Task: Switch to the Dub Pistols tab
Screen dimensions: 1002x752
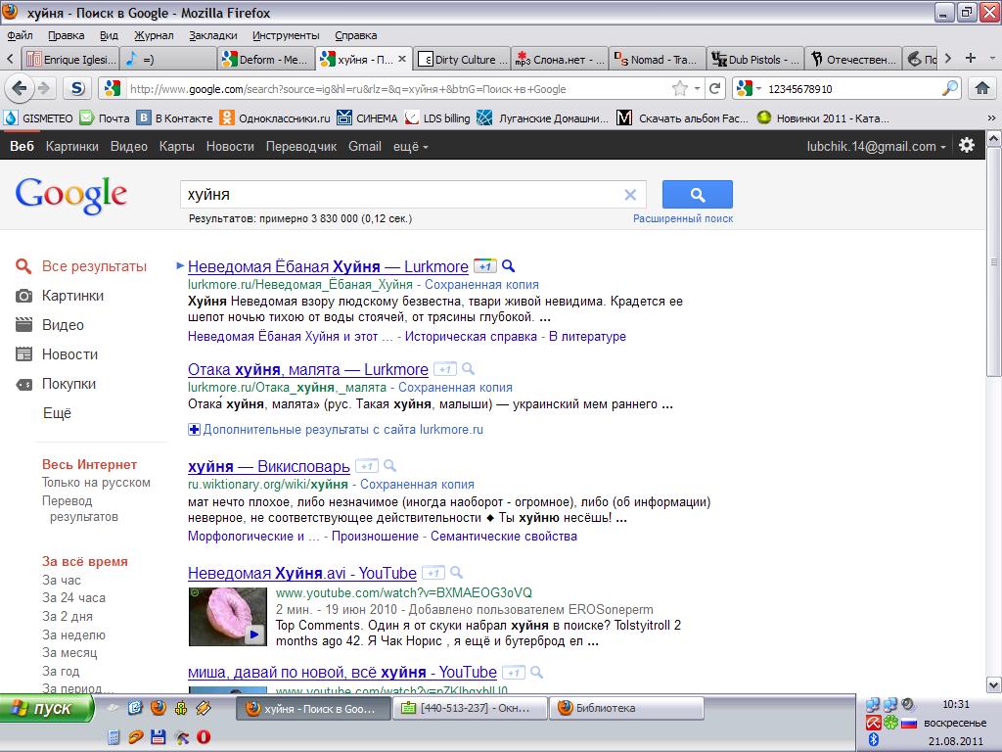Action: pos(756,59)
